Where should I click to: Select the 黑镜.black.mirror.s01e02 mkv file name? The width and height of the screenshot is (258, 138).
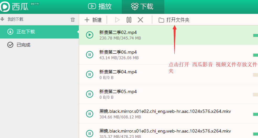(165, 111)
